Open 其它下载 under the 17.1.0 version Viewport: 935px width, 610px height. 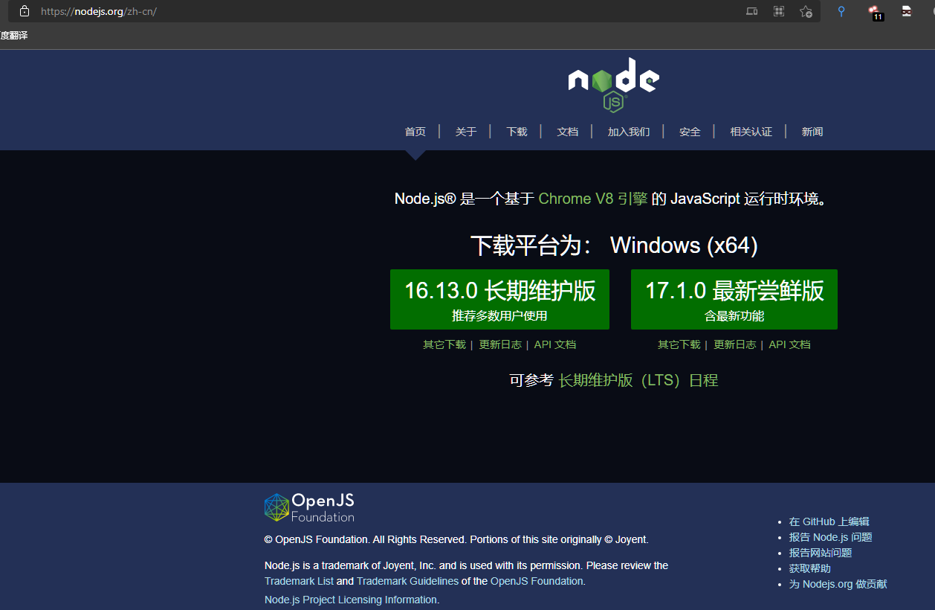click(x=679, y=344)
